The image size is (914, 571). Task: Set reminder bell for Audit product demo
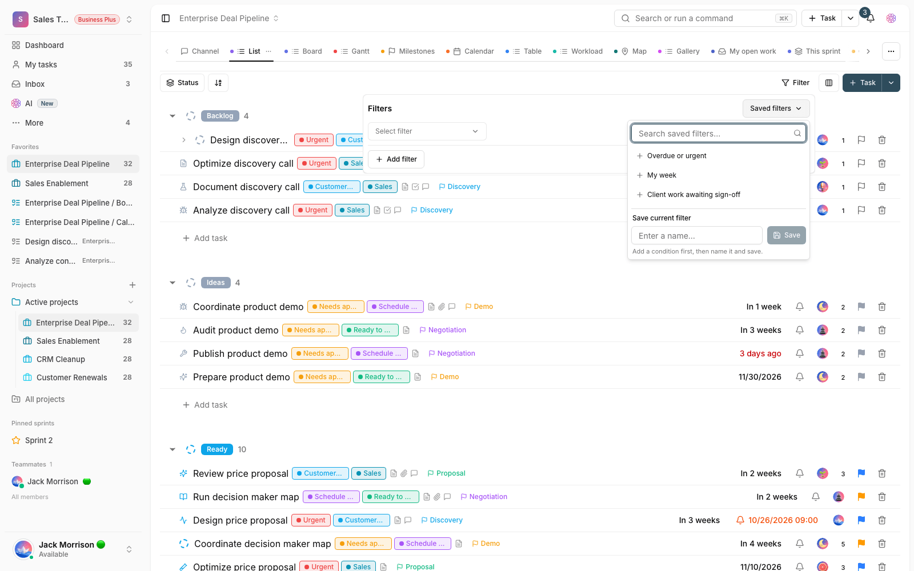[800, 330]
